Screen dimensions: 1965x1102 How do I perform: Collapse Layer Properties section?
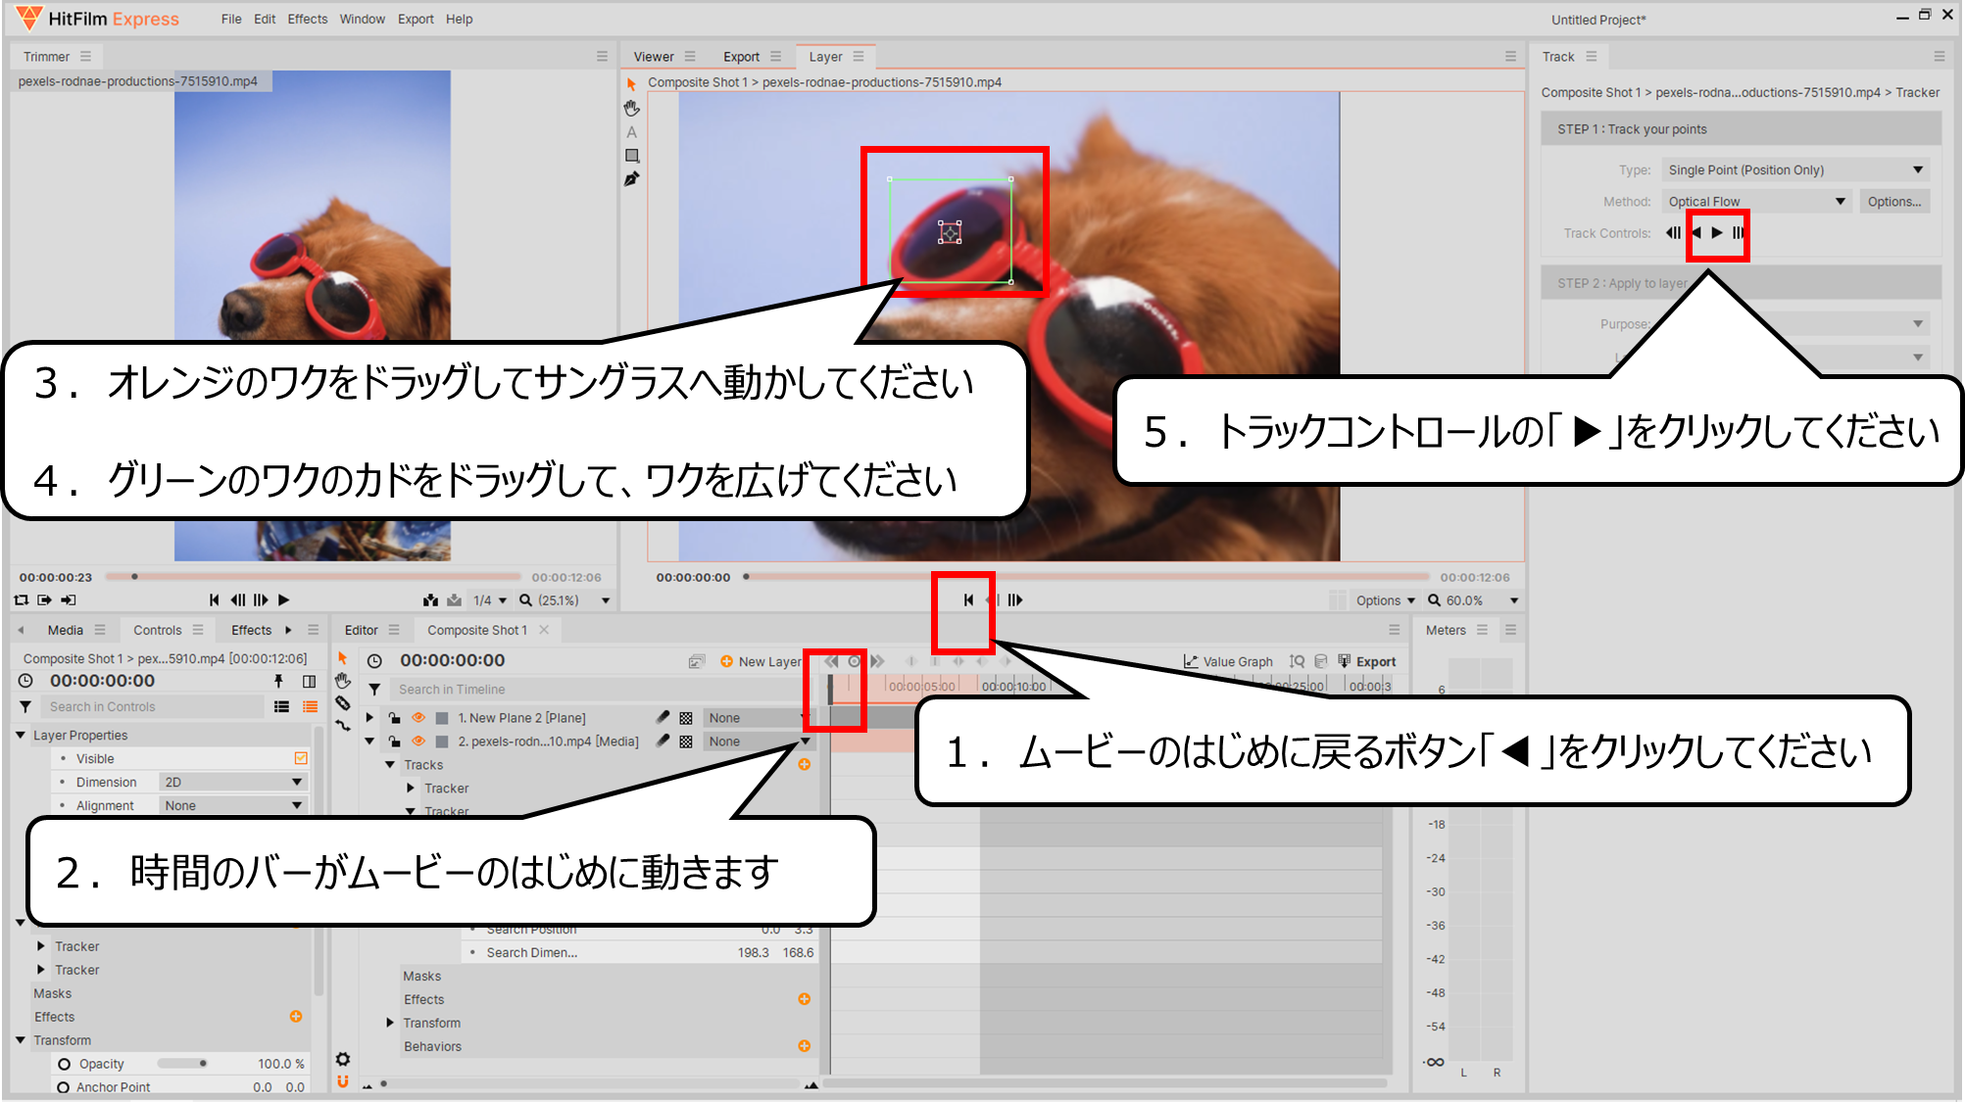[x=21, y=735]
